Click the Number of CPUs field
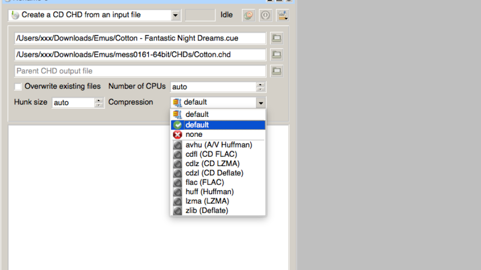The width and height of the screenshot is (481, 270). 213,87
